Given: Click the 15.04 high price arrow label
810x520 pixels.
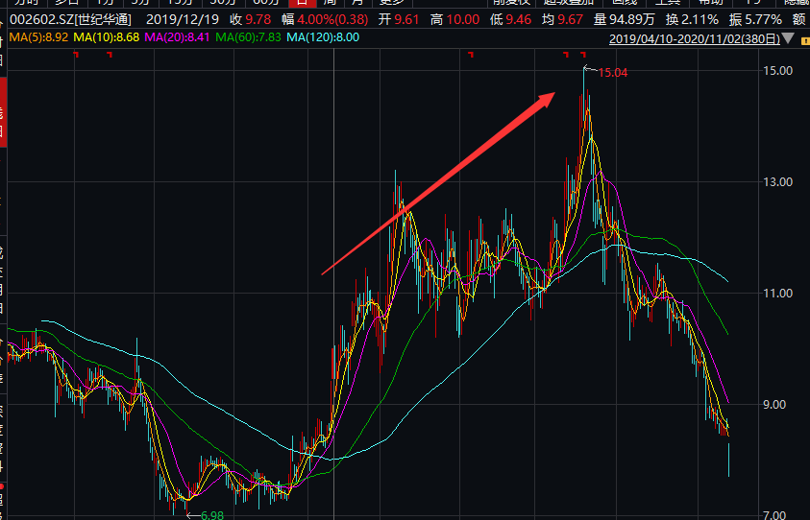Looking at the screenshot, I should click(611, 72).
